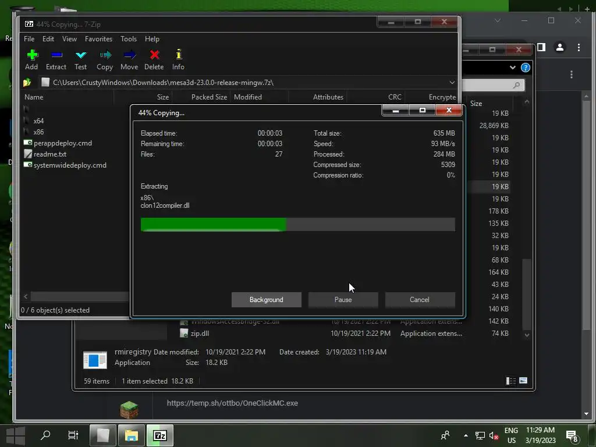Click the 7-Zip taskbar icon
Image resolution: width=596 pixels, height=447 pixels.
(160, 435)
